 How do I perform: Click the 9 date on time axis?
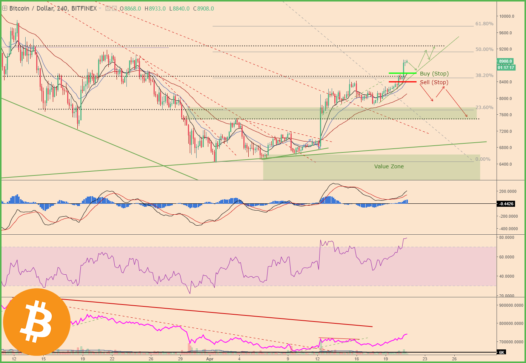tap(288, 359)
